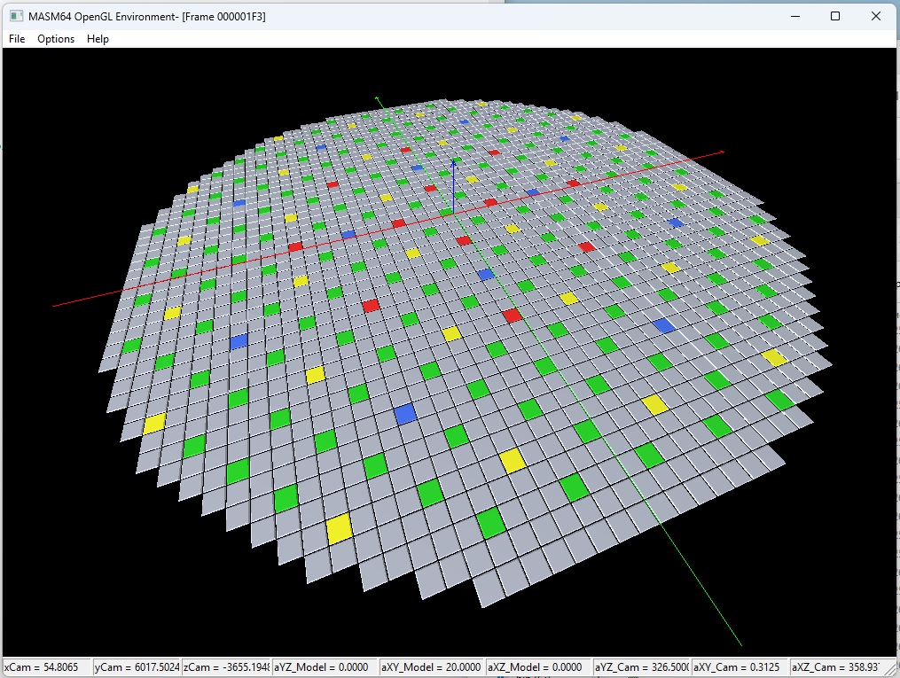
Task: Click the zCam status bar field
Action: (226, 667)
